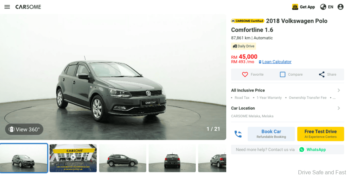Screen dimensions: 348x176
Task: Click the View 360° button
Action: pyautogui.click(x=24, y=129)
